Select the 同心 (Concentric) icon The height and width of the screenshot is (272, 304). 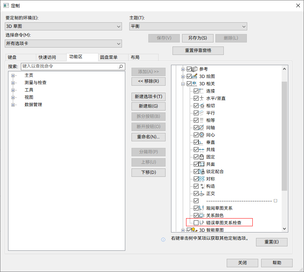[201, 135]
